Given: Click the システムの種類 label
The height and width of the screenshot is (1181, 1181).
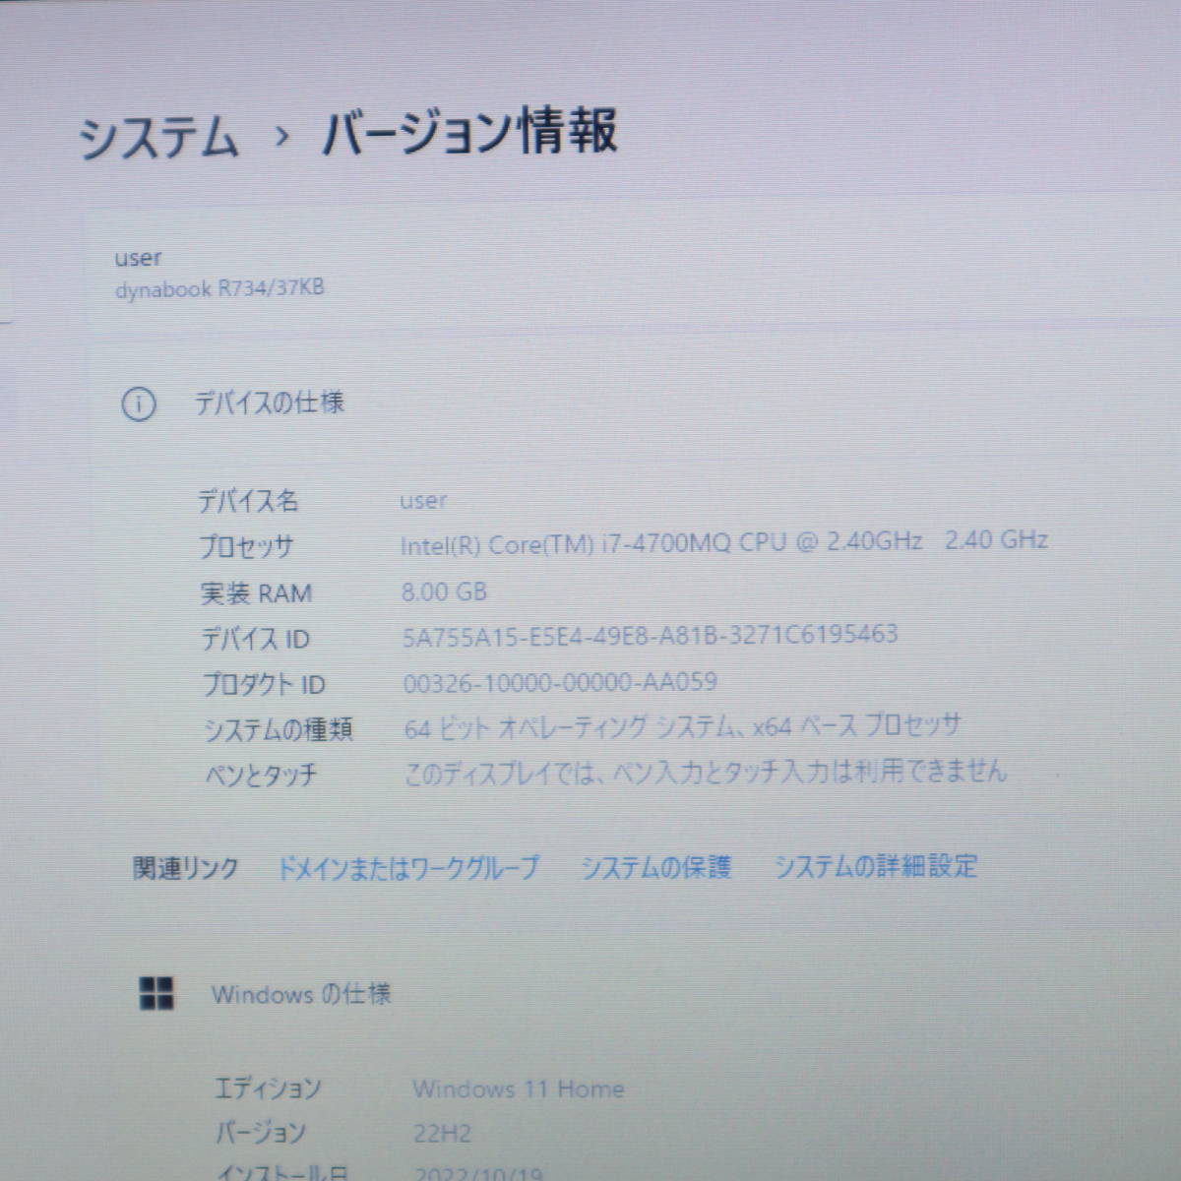Looking at the screenshot, I should point(279,729).
